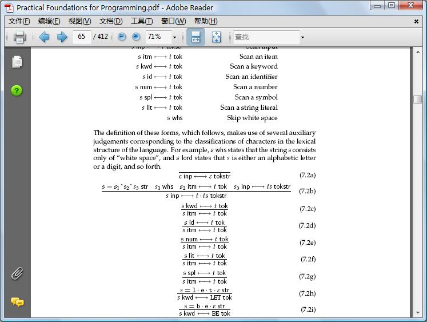Close the Adobe Reader window

(411, 6)
